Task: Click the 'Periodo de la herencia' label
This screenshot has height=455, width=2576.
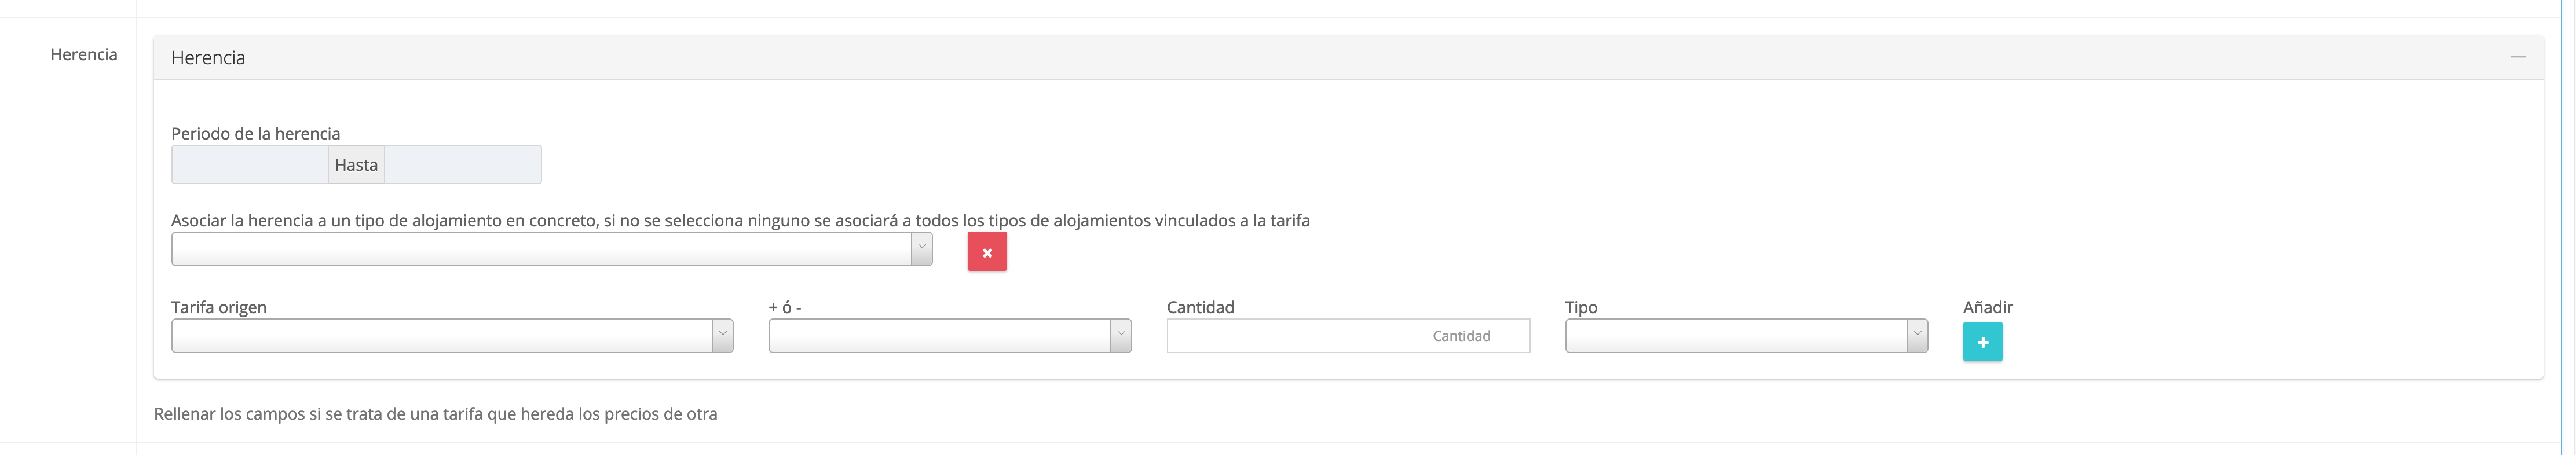Action: 255,134
